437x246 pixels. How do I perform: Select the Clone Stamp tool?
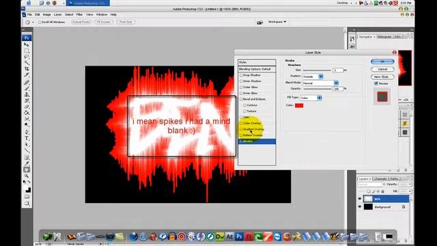click(27, 94)
